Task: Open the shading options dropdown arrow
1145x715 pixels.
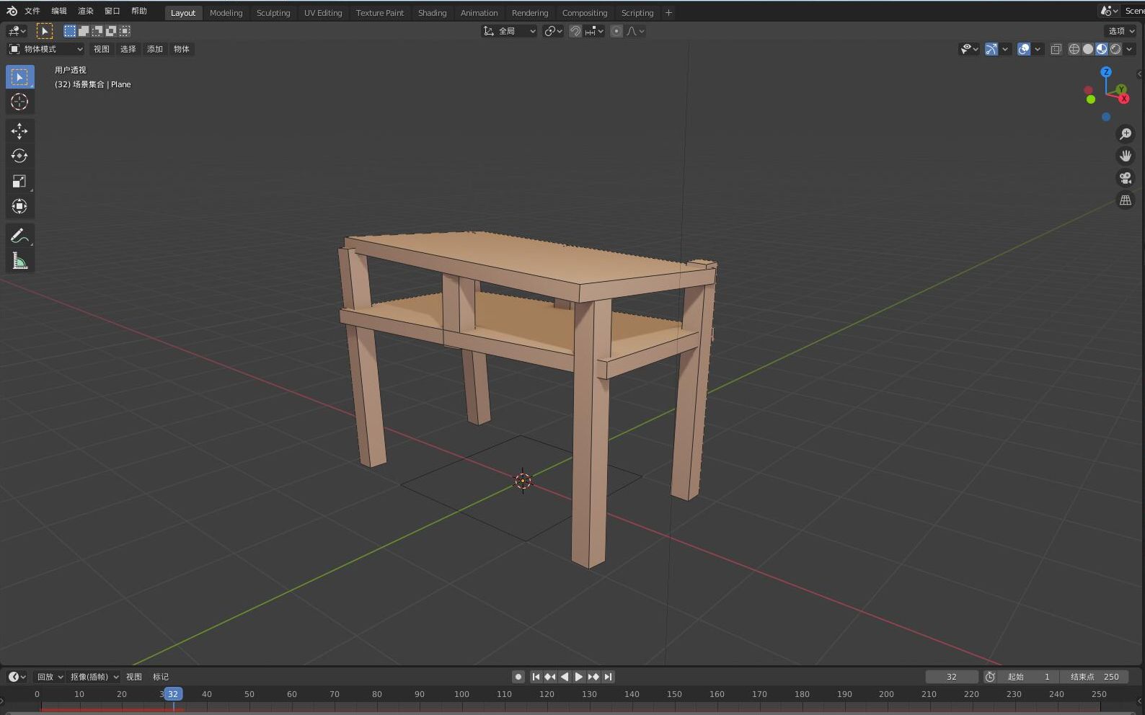Action: pyautogui.click(x=1129, y=49)
